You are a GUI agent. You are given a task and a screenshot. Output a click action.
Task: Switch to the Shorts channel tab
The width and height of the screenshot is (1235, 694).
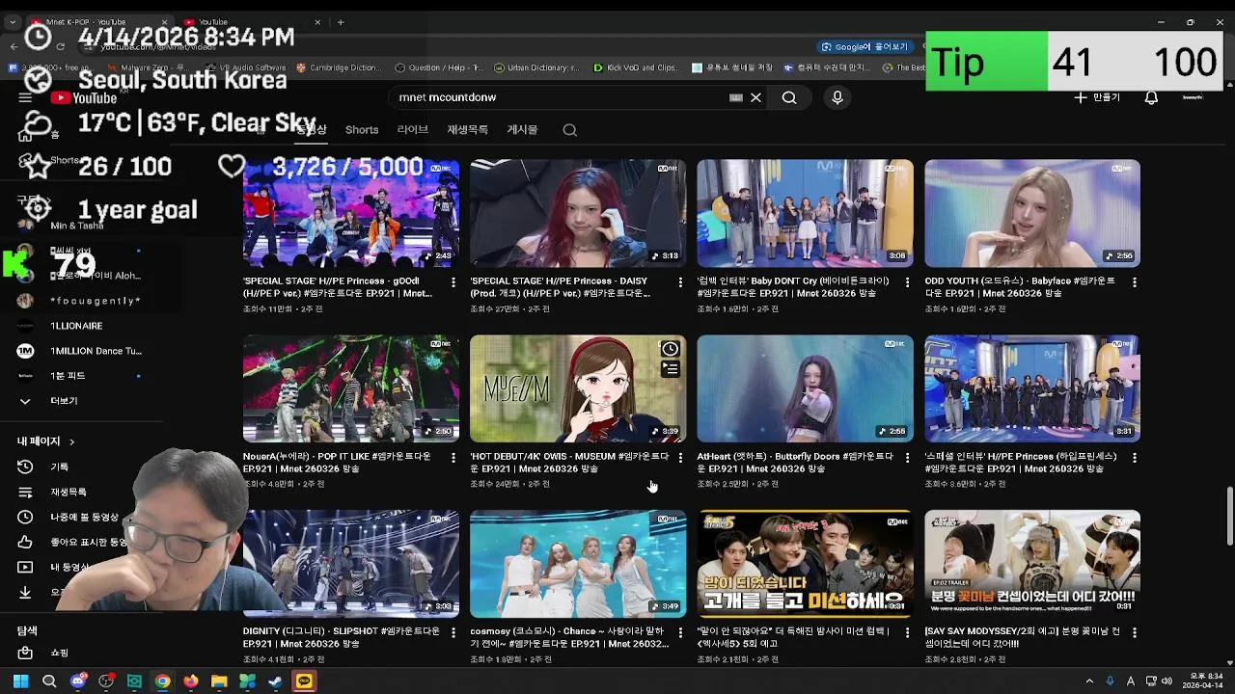(x=362, y=130)
